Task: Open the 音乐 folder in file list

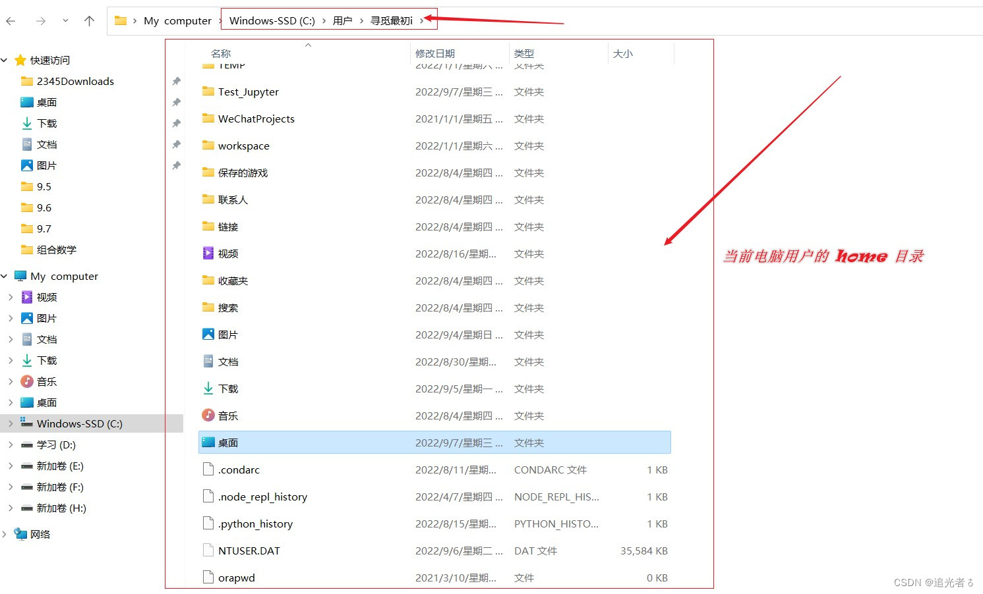Action: coord(228,416)
